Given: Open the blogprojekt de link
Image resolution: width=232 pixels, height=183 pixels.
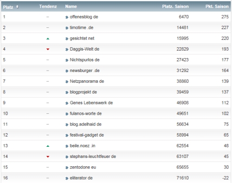Looking at the screenshot, I should point(84,92).
